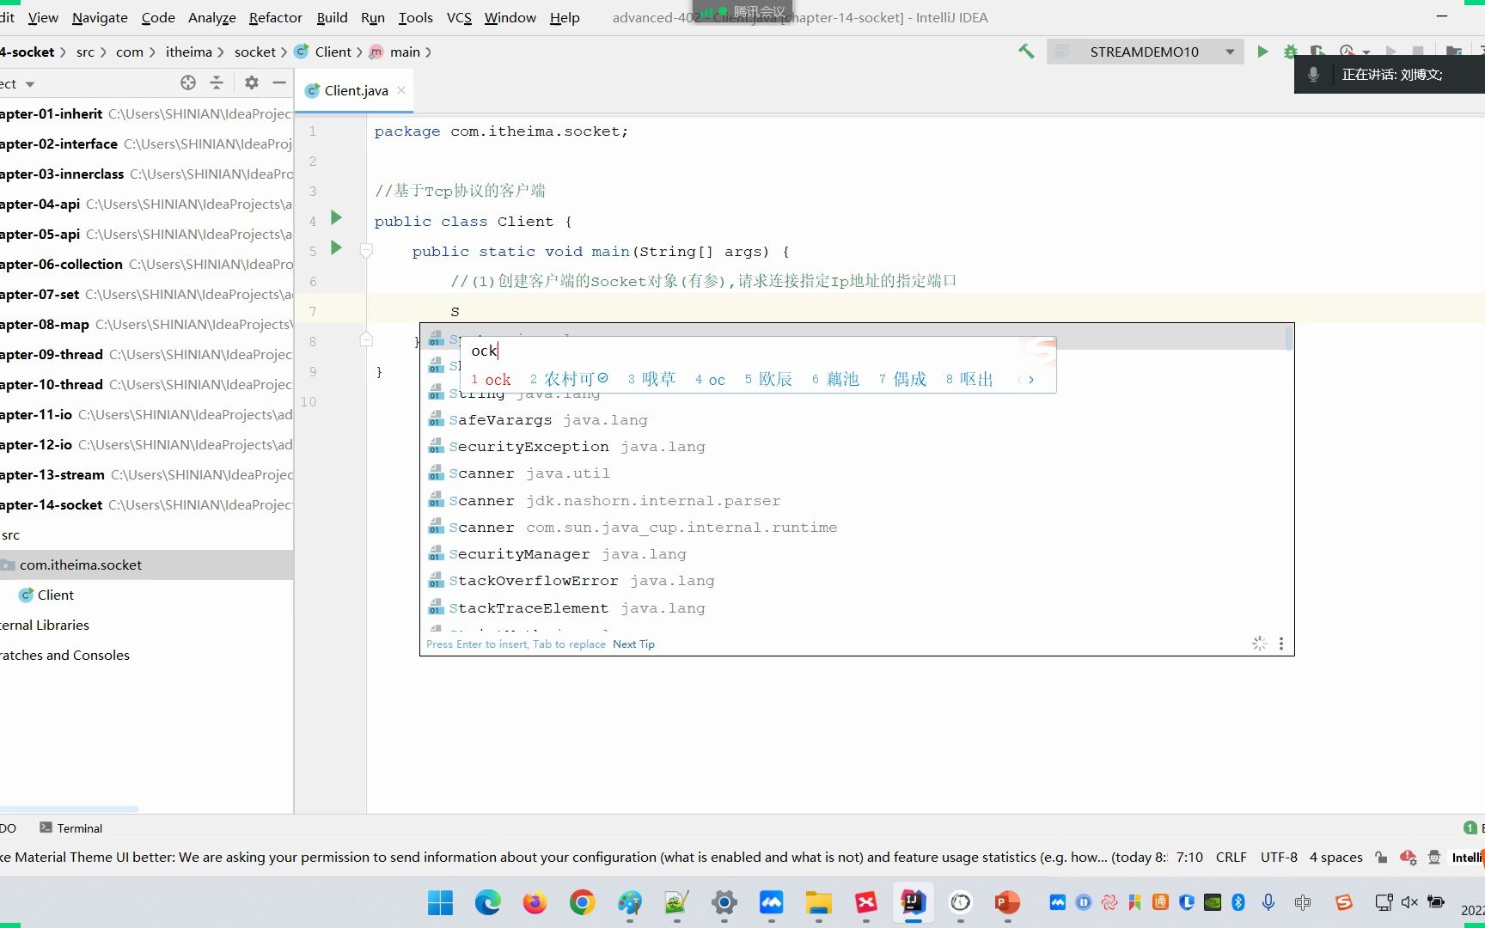Open File Explorer from taskbar
Image resolution: width=1485 pixels, height=928 pixels.
(818, 902)
